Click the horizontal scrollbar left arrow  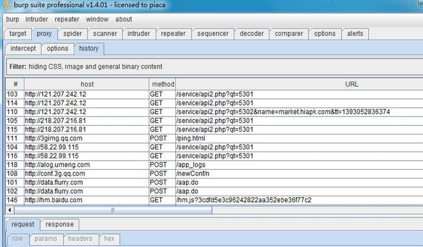pyautogui.click(x=9, y=210)
